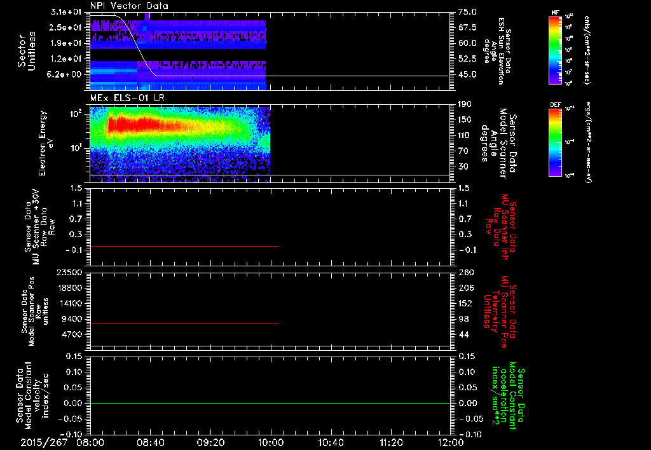Click the 08:40 time axis label
Viewport: 651px width, 450px height.
[x=150, y=442]
